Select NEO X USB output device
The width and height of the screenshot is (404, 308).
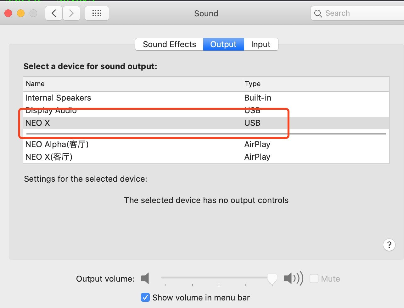pos(206,123)
